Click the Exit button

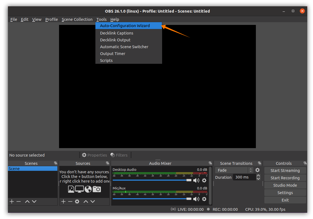point(285,200)
